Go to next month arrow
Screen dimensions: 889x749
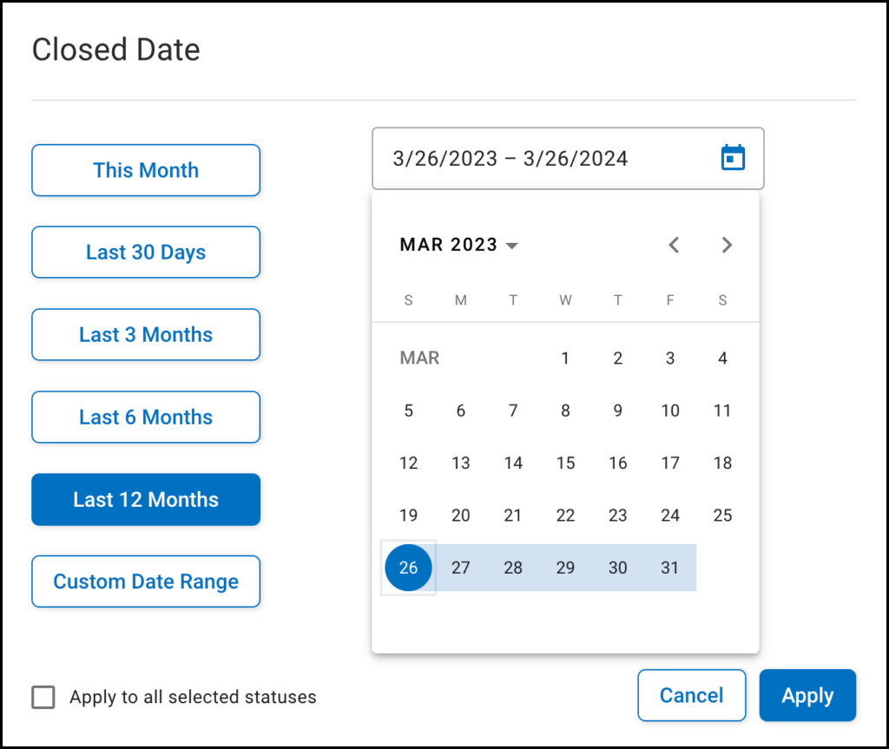[x=727, y=245]
